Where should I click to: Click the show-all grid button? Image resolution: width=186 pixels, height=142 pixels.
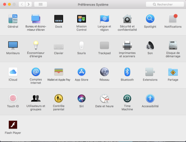coord(41,4)
